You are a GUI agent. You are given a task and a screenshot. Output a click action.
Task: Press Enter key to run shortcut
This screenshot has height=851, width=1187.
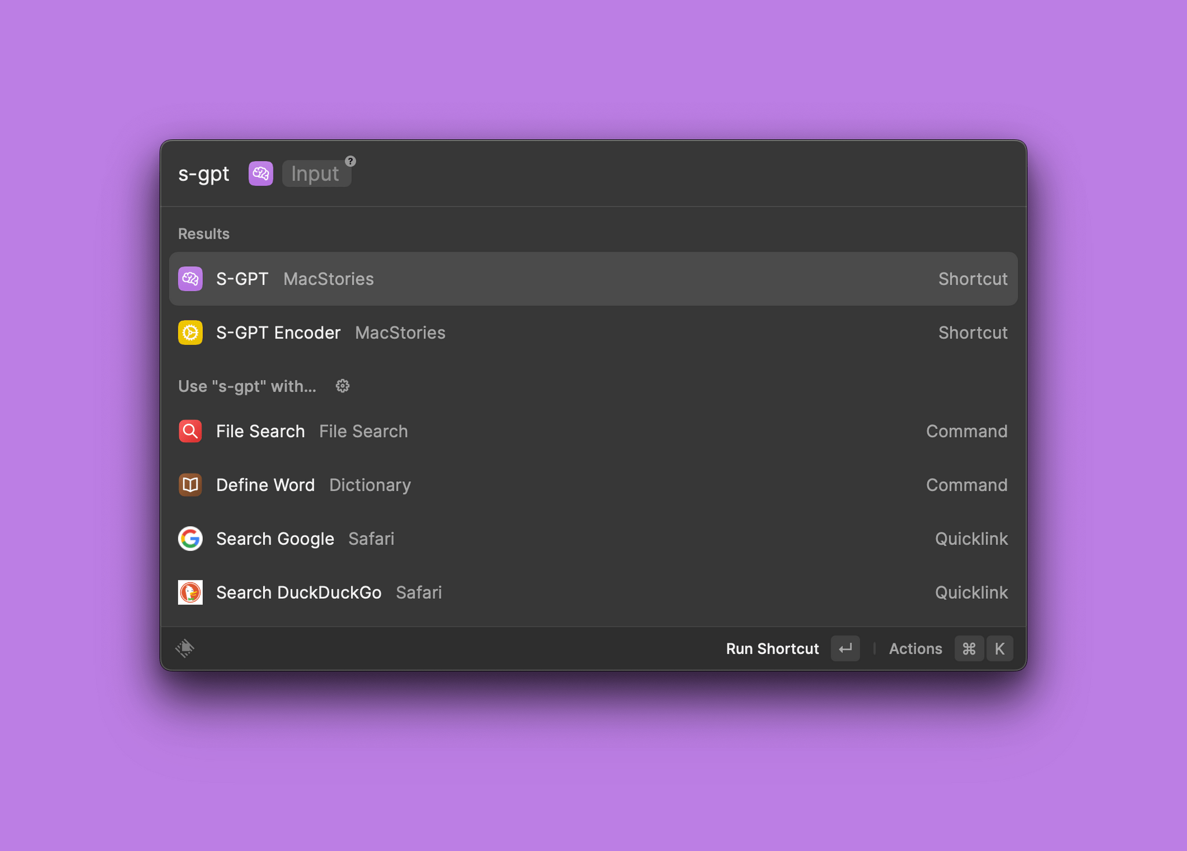click(x=843, y=649)
